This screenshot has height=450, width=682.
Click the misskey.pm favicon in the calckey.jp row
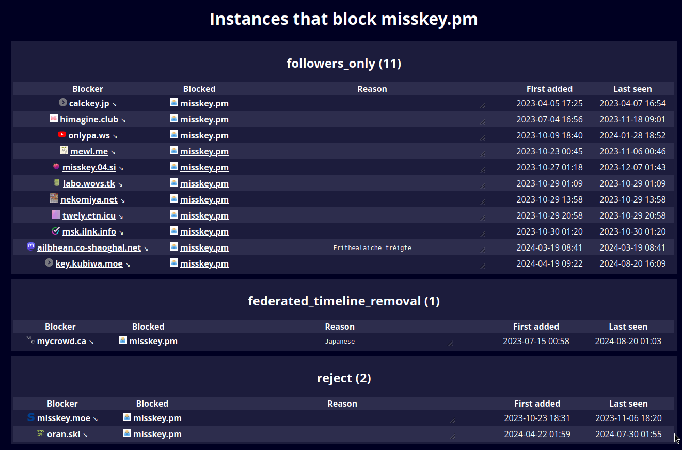click(x=174, y=103)
